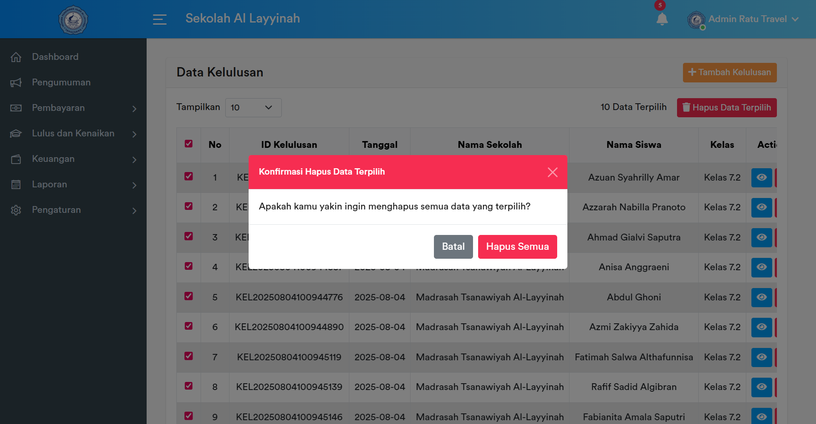The image size is (816, 424).
Task: Toggle the hamburger sidebar menu icon
Action: tap(159, 19)
